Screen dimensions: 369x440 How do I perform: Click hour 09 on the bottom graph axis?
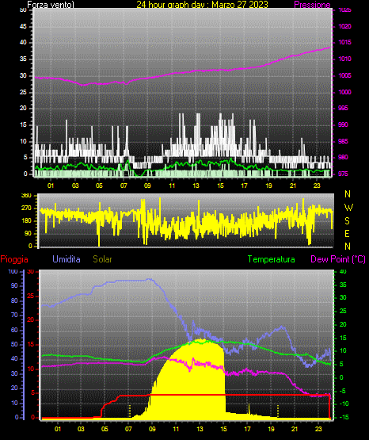[152, 429]
